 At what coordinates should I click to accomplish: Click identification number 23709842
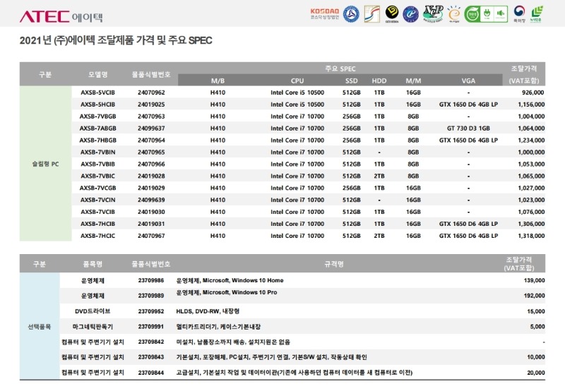tap(151, 342)
